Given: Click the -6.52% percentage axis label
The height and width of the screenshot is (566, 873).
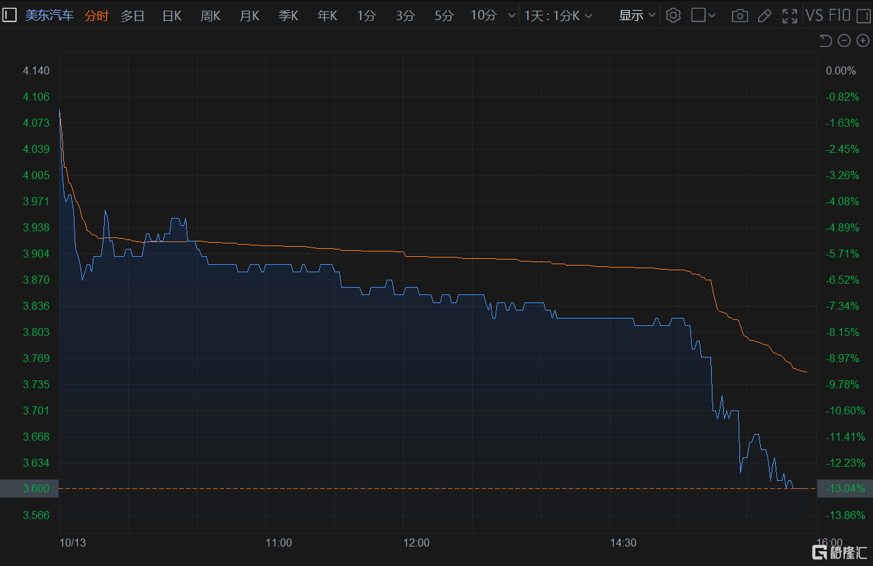Looking at the screenshot, I should (842, 280).
